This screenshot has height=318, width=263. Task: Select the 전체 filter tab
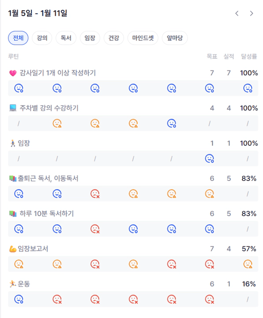tap(18, 38)
